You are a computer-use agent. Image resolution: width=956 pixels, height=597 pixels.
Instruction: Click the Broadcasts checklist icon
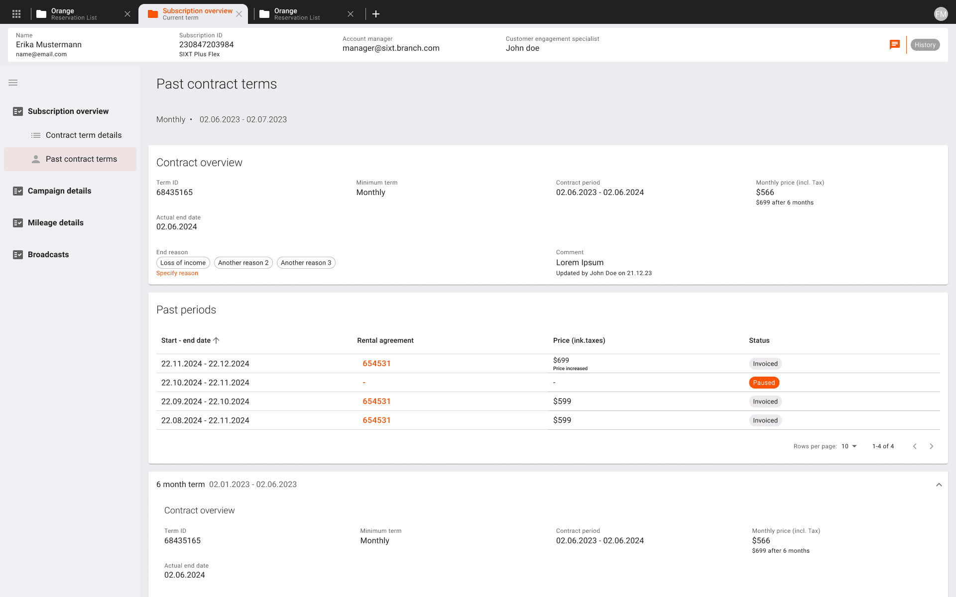[18, 255]
